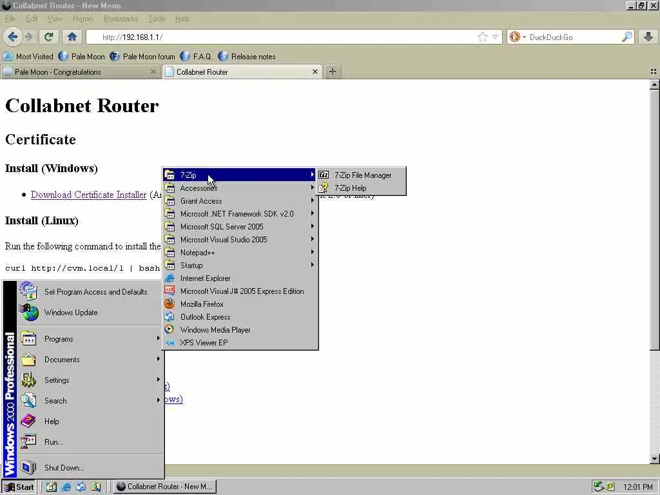Viewport: 660px width, 495px height.
Task: Launch Microsoft Visual J# 2005 Express Edition
Action: [240, 291]
